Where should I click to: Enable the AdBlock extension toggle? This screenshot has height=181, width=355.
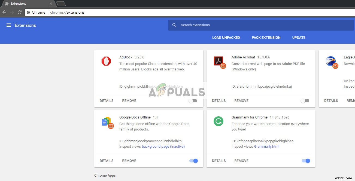pos(193,101)
